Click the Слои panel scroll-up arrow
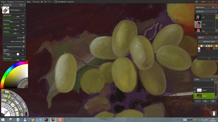The height and width of the screenshot is (122, 218). pyautogui.click(x=216, y=83)
